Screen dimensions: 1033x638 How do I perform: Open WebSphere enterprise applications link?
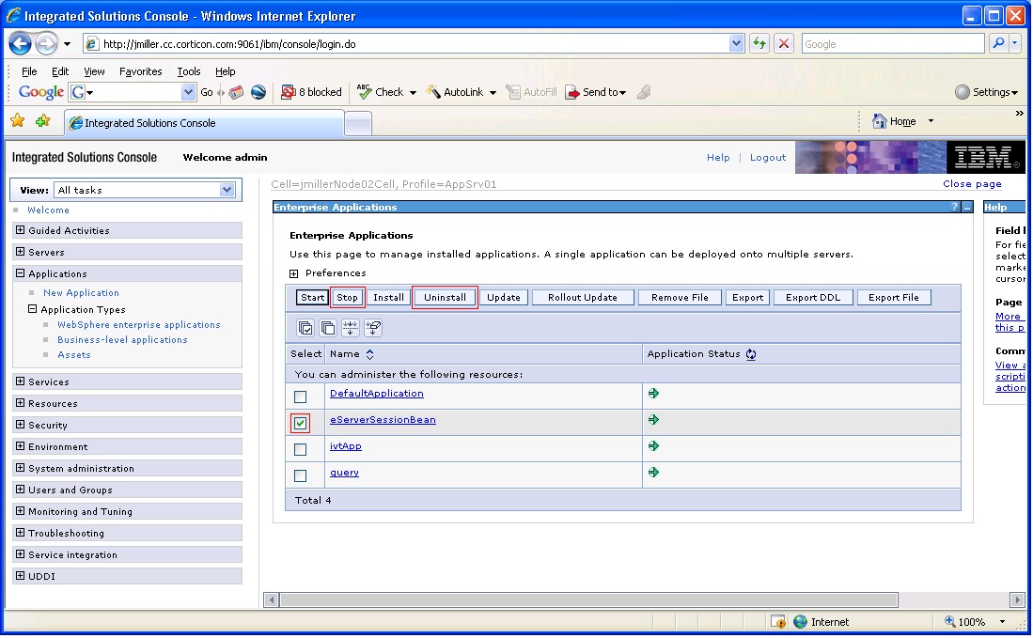pos(139,325)
